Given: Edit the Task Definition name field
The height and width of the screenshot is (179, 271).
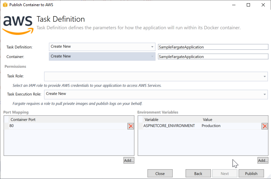Looking at the screenshot, I should coord(213,47).
